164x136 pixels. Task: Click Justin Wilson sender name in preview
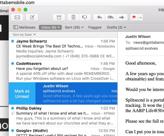[138, 37]
